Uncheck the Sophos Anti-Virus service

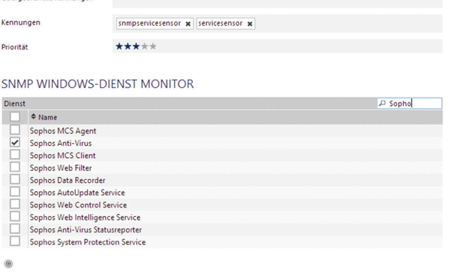15,142
